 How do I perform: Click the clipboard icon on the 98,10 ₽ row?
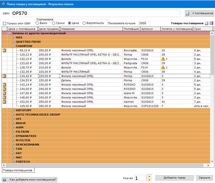[x=4, y=50]
